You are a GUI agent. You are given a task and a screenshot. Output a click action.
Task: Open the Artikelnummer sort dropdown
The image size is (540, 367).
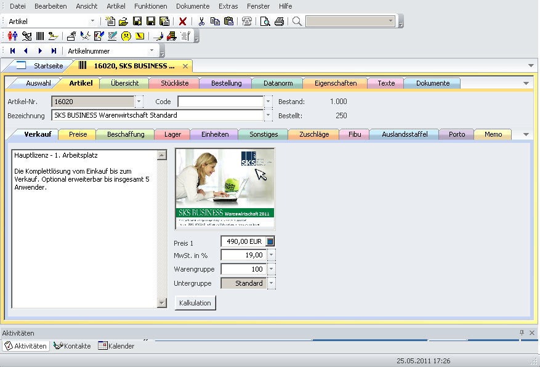[x=151, y=50]
